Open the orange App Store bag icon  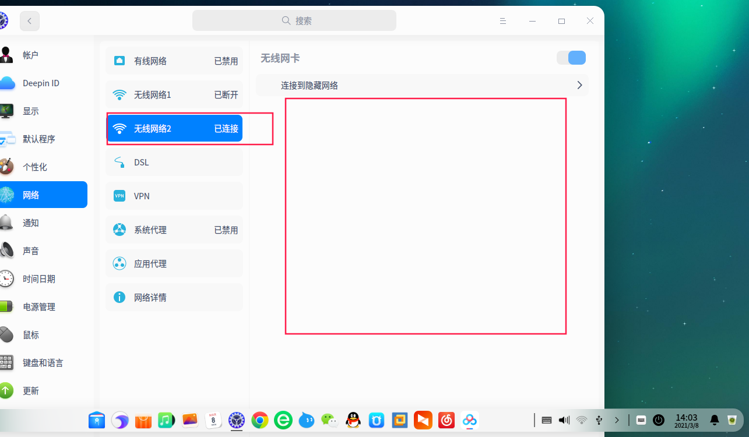pyautogui.click(x=143, y=420)
